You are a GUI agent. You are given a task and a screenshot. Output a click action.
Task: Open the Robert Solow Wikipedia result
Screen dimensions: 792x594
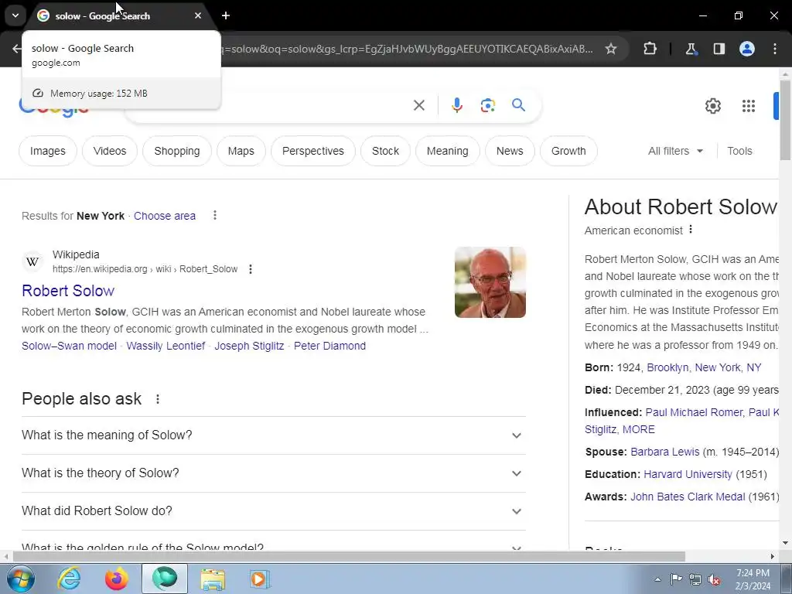(68, 291)
